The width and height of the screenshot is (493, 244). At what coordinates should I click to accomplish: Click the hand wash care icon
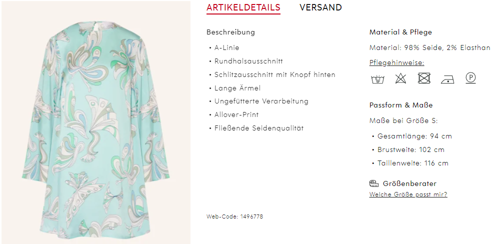[377, 78]
